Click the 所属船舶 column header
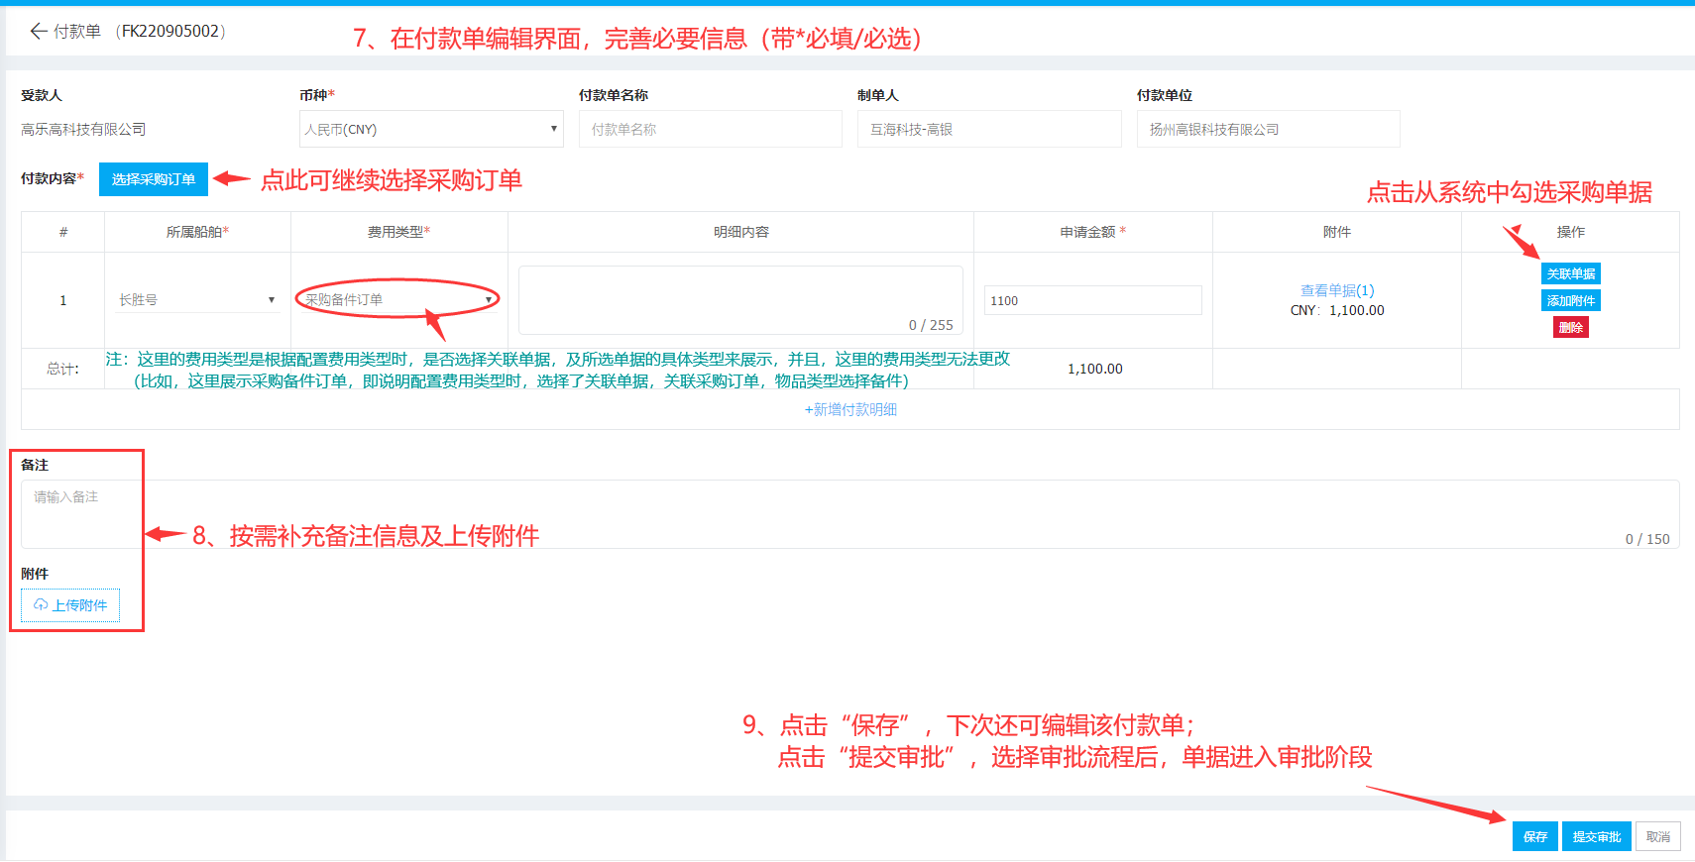The image size is (1695, 862). (197, 232)
